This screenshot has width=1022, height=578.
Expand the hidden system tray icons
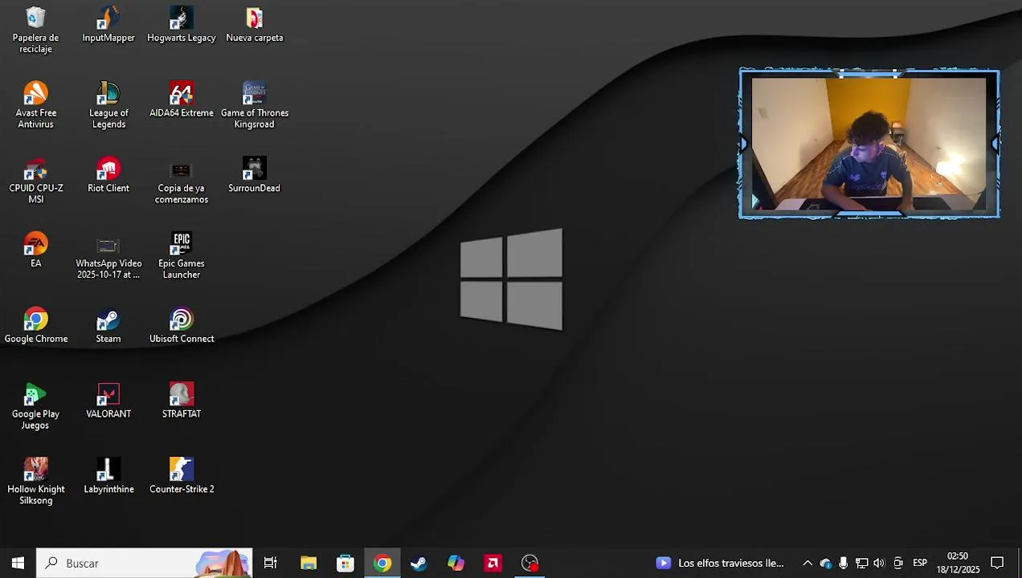pos(807,563)
